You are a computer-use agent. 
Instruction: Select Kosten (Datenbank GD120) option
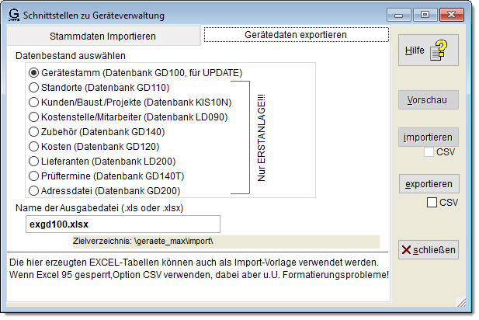click(x=33, y=146)
